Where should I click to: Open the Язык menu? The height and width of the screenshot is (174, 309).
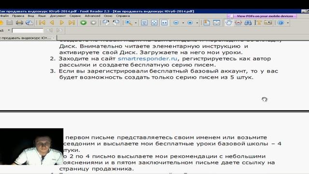(42, 16)
